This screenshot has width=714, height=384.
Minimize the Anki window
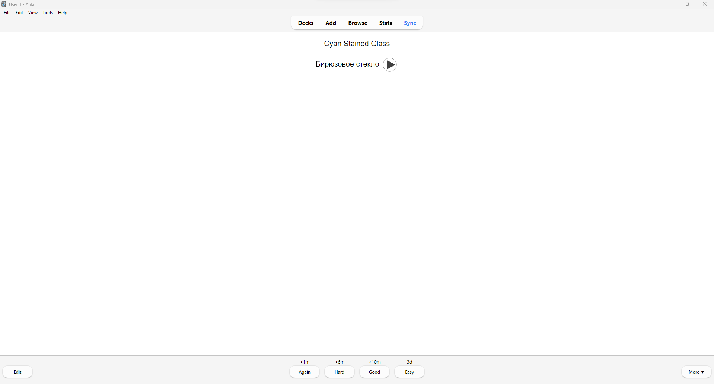click(671, 4)
